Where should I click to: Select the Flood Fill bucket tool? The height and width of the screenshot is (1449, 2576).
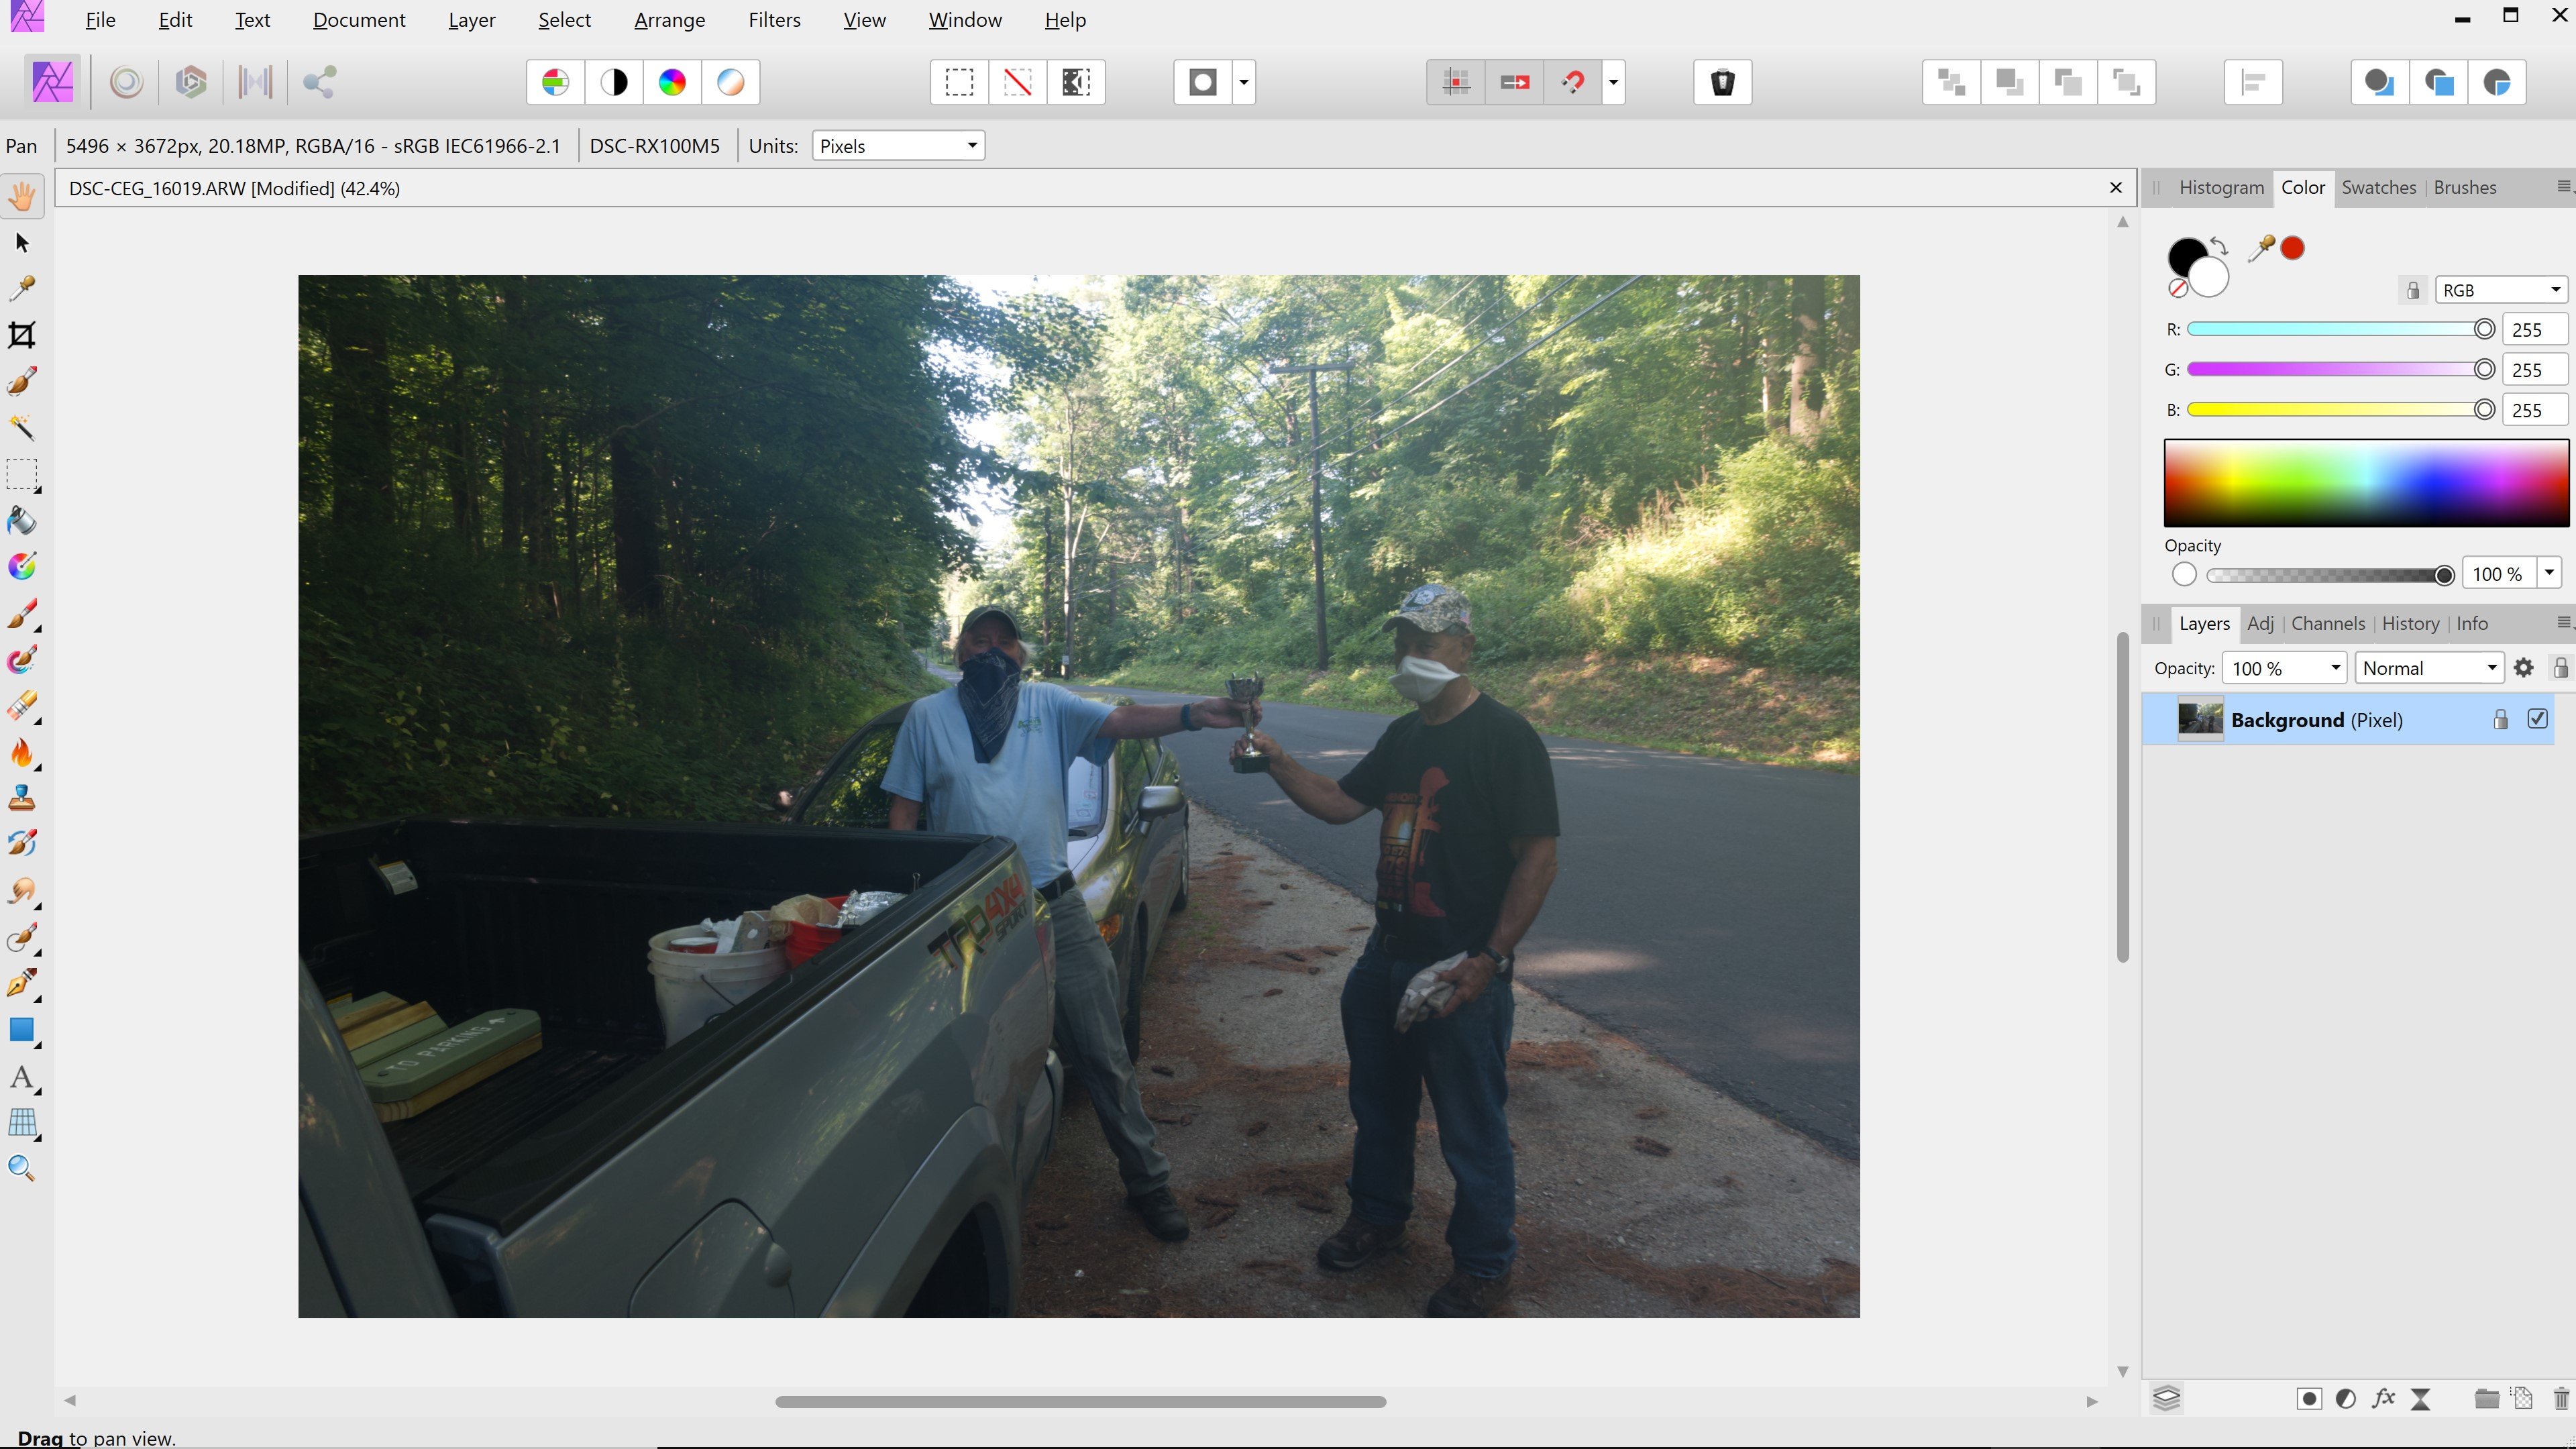(x=22, y=520)
